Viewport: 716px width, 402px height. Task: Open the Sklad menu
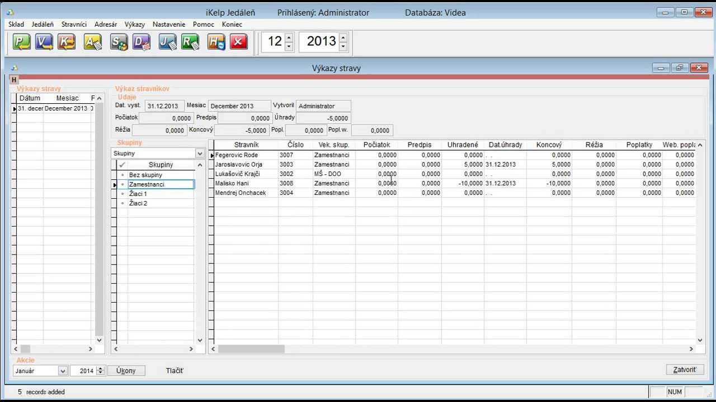[x=16, y=25]
